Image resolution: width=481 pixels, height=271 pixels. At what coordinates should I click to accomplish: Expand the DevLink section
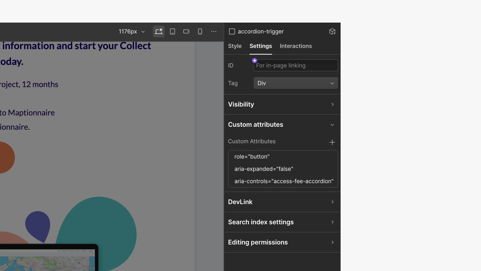[x=282, y=202]
